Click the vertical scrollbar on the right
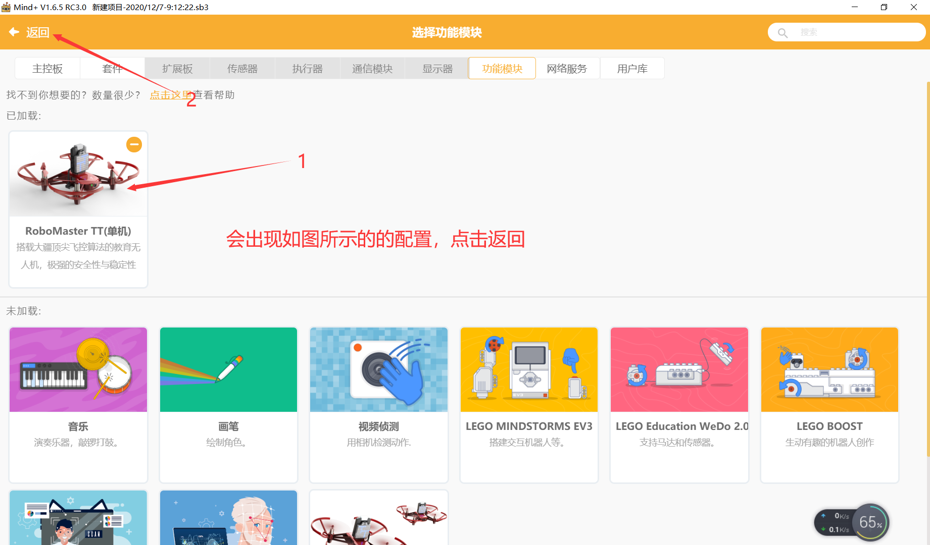Image resolution: width=930 pixels, height=545 pixels. (x=928, y=270)
